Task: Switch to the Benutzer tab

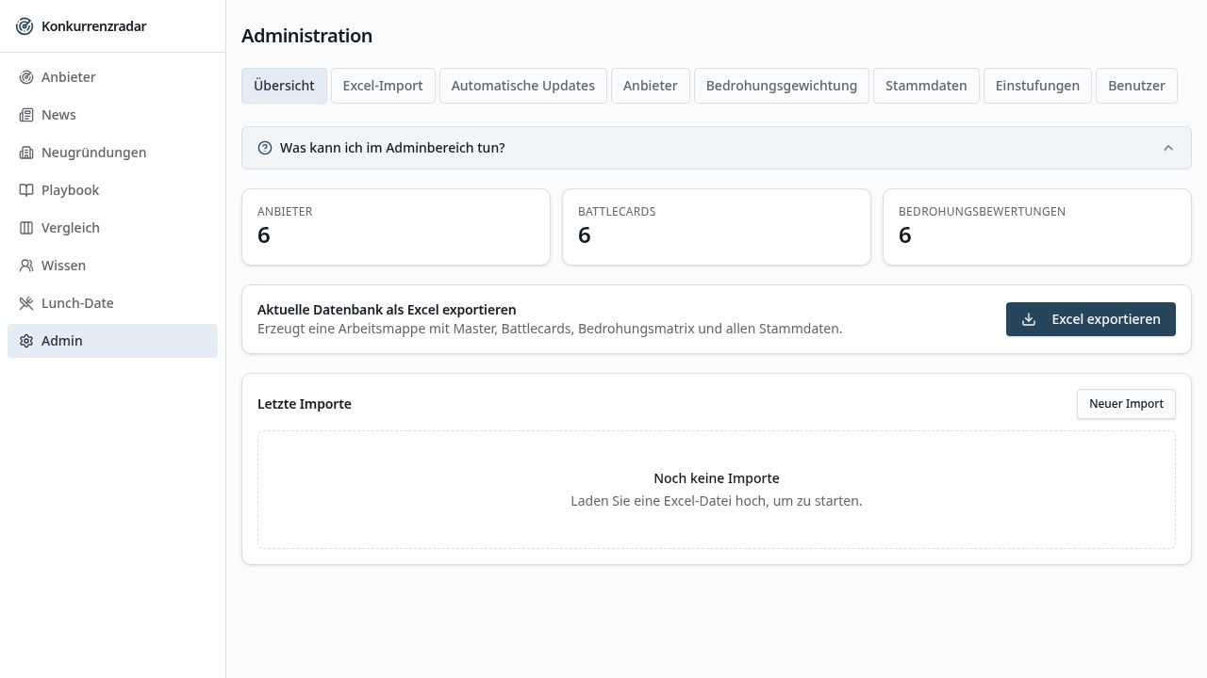Action: [x=1136, y=86]
